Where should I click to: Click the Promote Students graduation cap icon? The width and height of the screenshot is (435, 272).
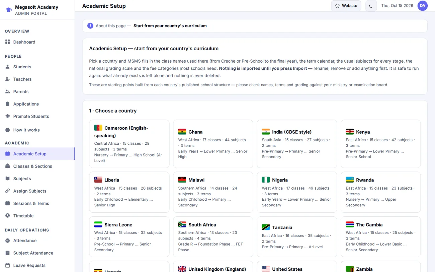tap(7, 116)
